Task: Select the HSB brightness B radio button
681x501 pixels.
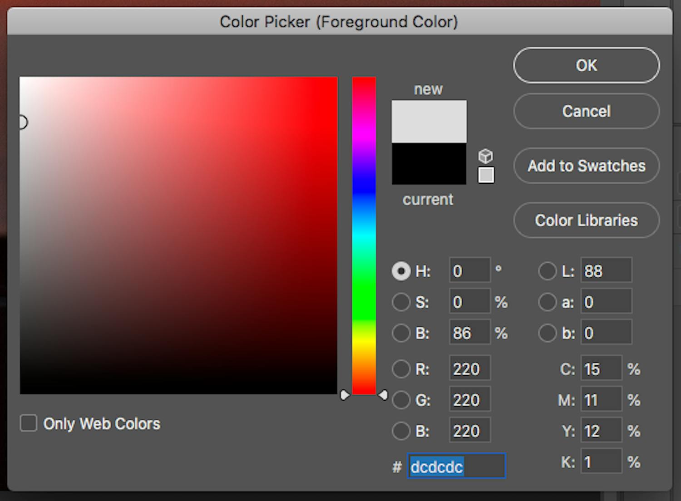Action: coord(401,333)
